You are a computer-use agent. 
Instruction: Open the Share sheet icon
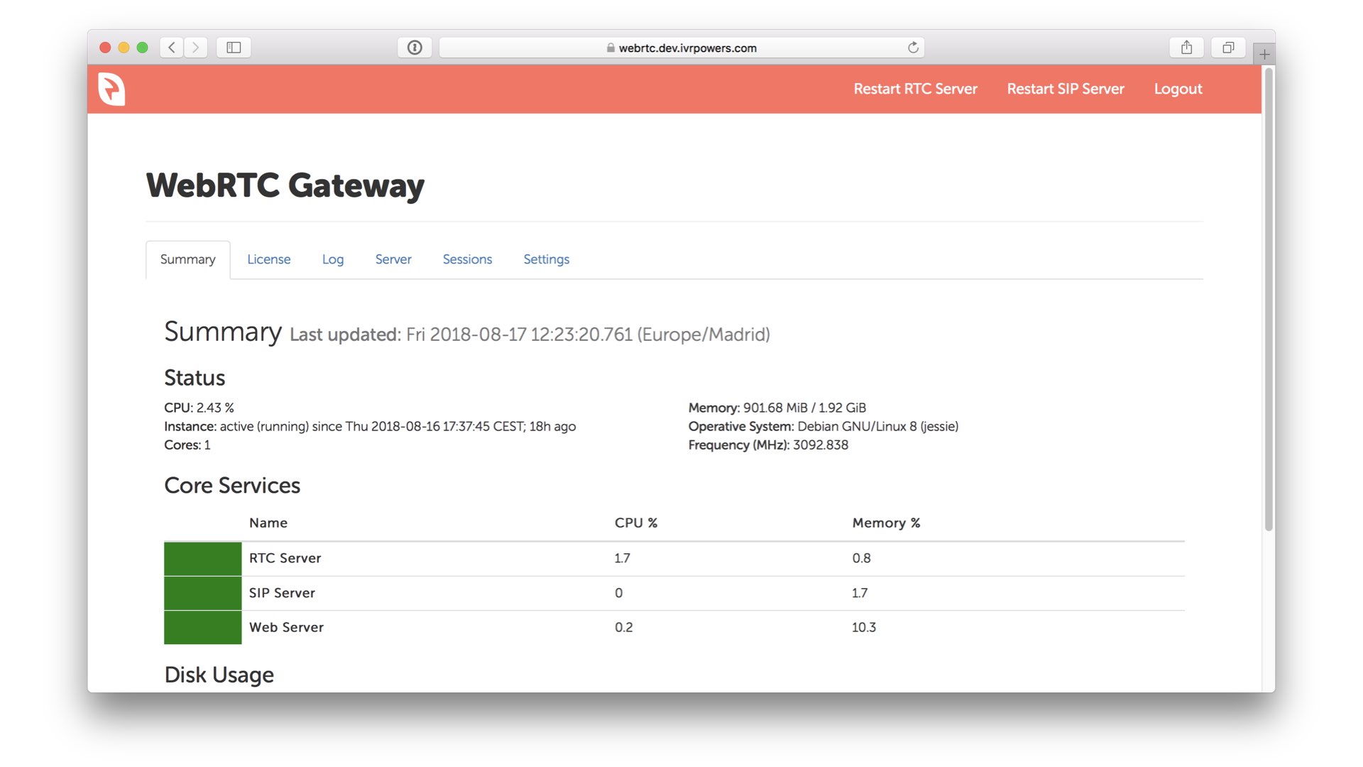point(1186,48)
